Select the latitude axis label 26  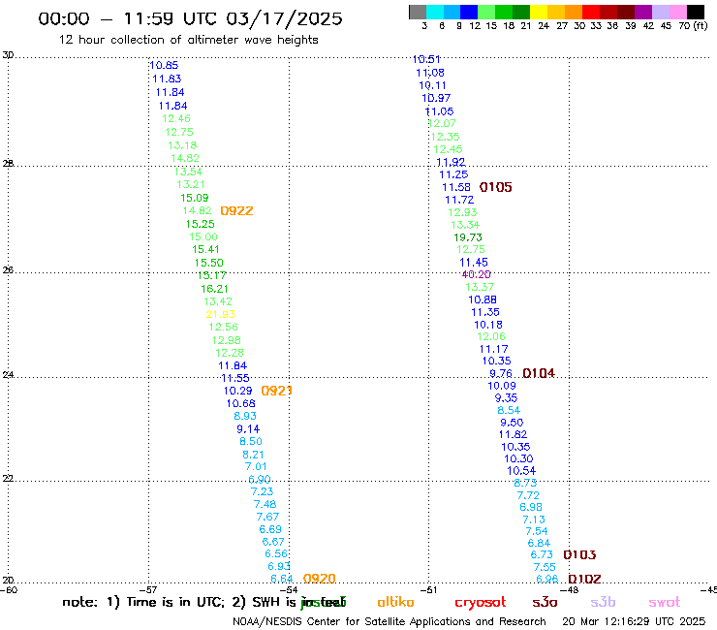(8, 270)
